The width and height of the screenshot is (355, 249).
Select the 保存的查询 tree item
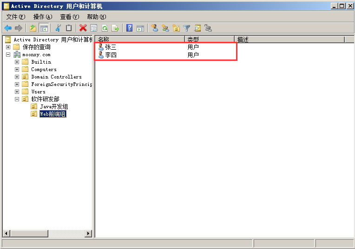coord(36,47)
